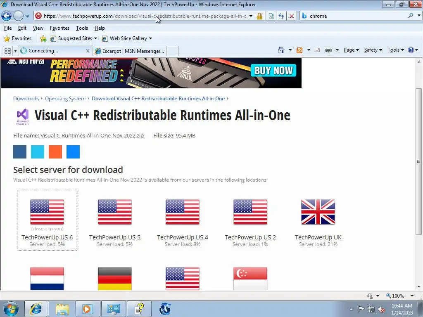Click the orange share square

[55, 152]
